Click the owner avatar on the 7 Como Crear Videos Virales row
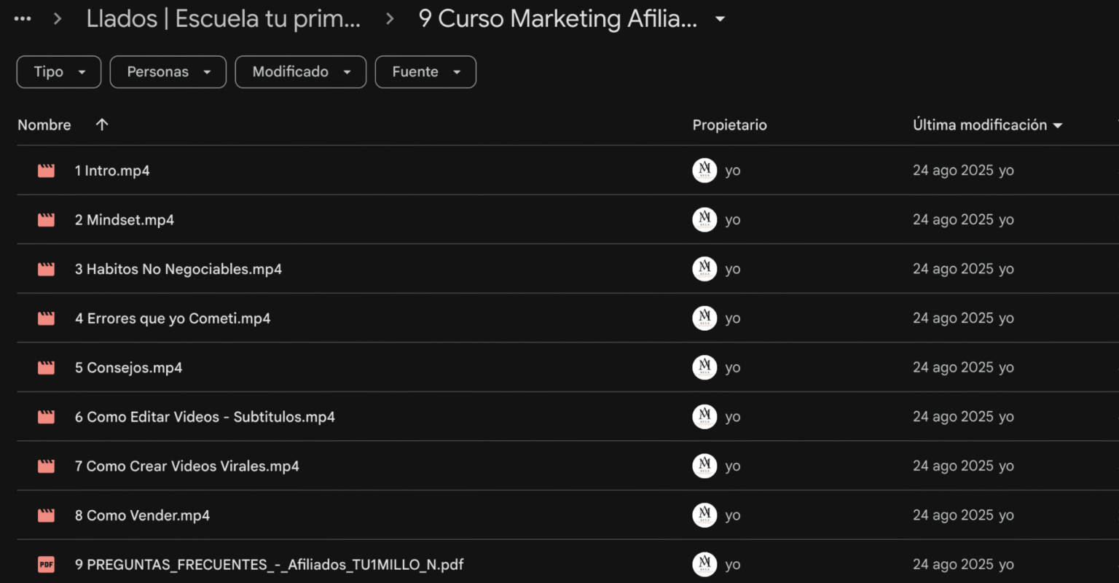1119x583 pixels. [704, 466]
